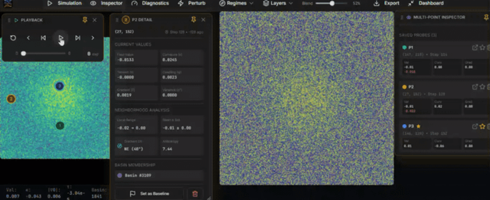
Task: Pin the P2 Detail panel
Action: [193, 19]
